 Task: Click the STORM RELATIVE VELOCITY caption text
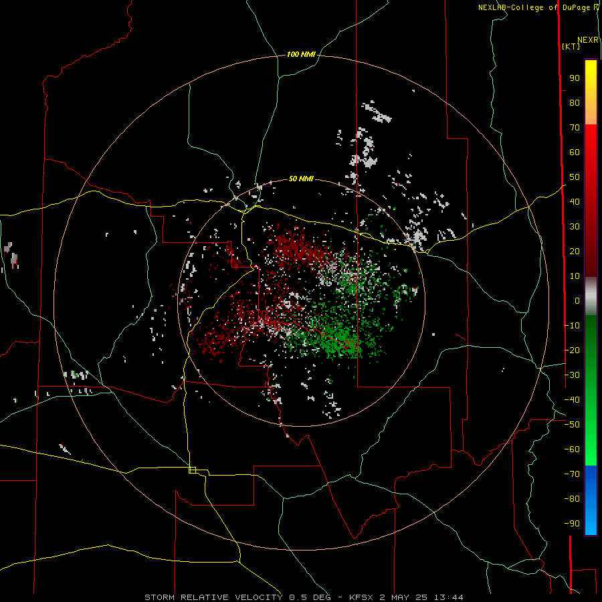pos(213,597)
